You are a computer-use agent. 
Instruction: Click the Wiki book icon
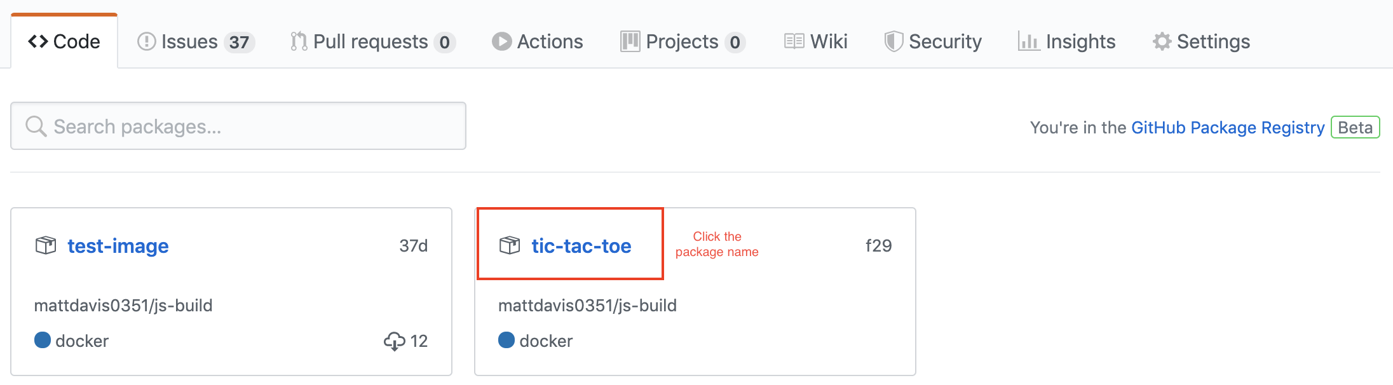click(794, 42)
